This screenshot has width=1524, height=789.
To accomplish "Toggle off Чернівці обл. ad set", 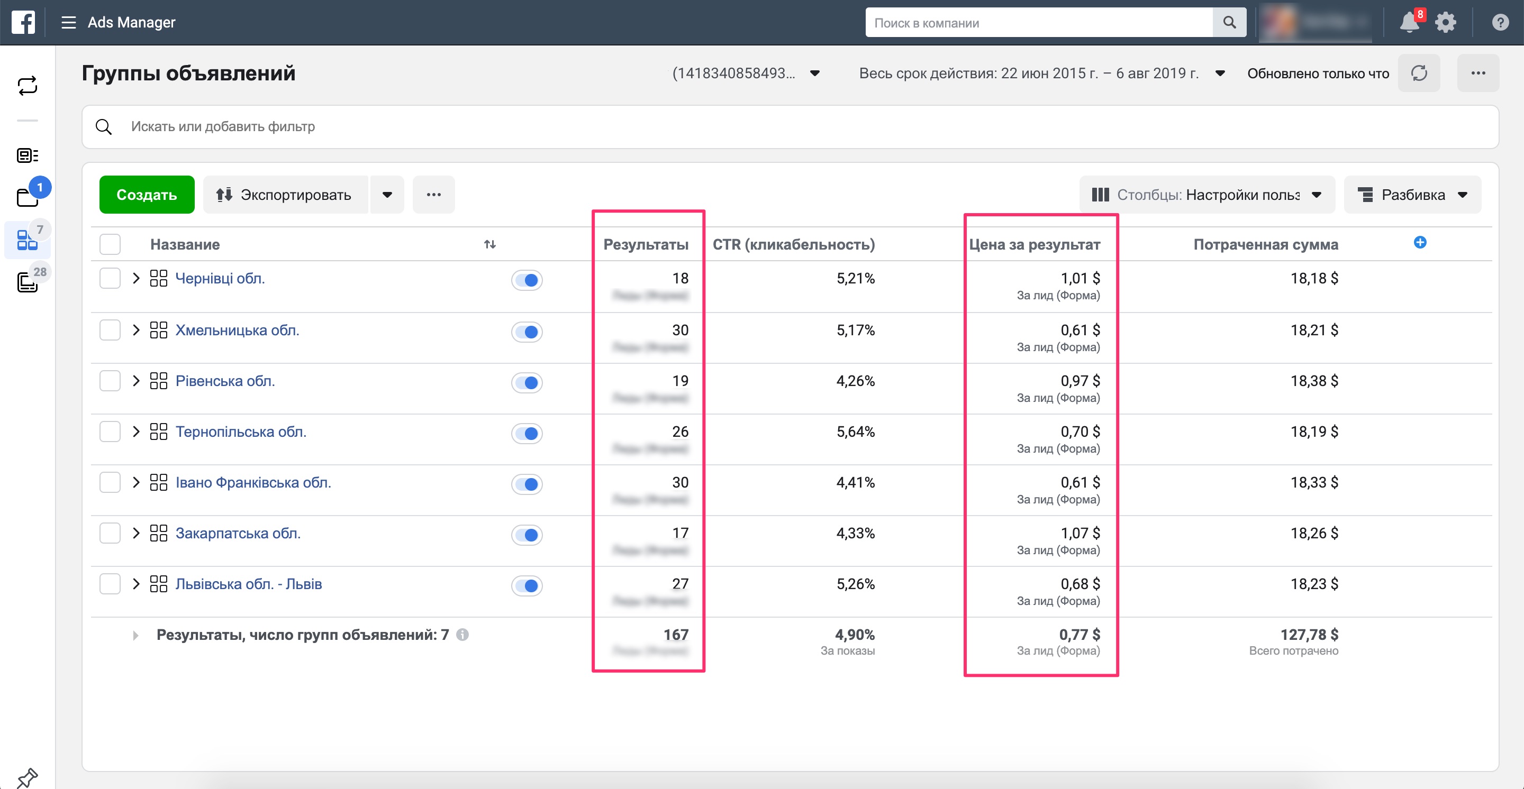I will click(527, 280).
